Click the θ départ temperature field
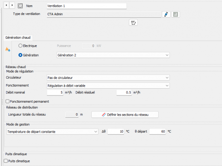Image resolution: width=222 pixels, height=166 pixels. coord(157,131)
